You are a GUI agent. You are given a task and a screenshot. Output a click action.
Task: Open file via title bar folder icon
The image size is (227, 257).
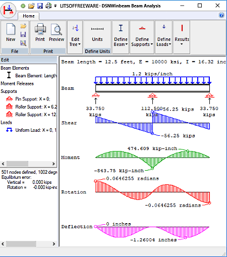click(x=31, y=6)
